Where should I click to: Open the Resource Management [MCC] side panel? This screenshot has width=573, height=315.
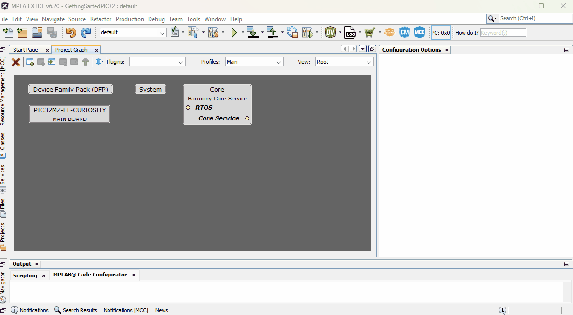click(3, 91)
